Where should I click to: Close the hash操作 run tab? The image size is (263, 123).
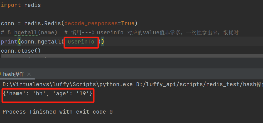click(29, 74)
